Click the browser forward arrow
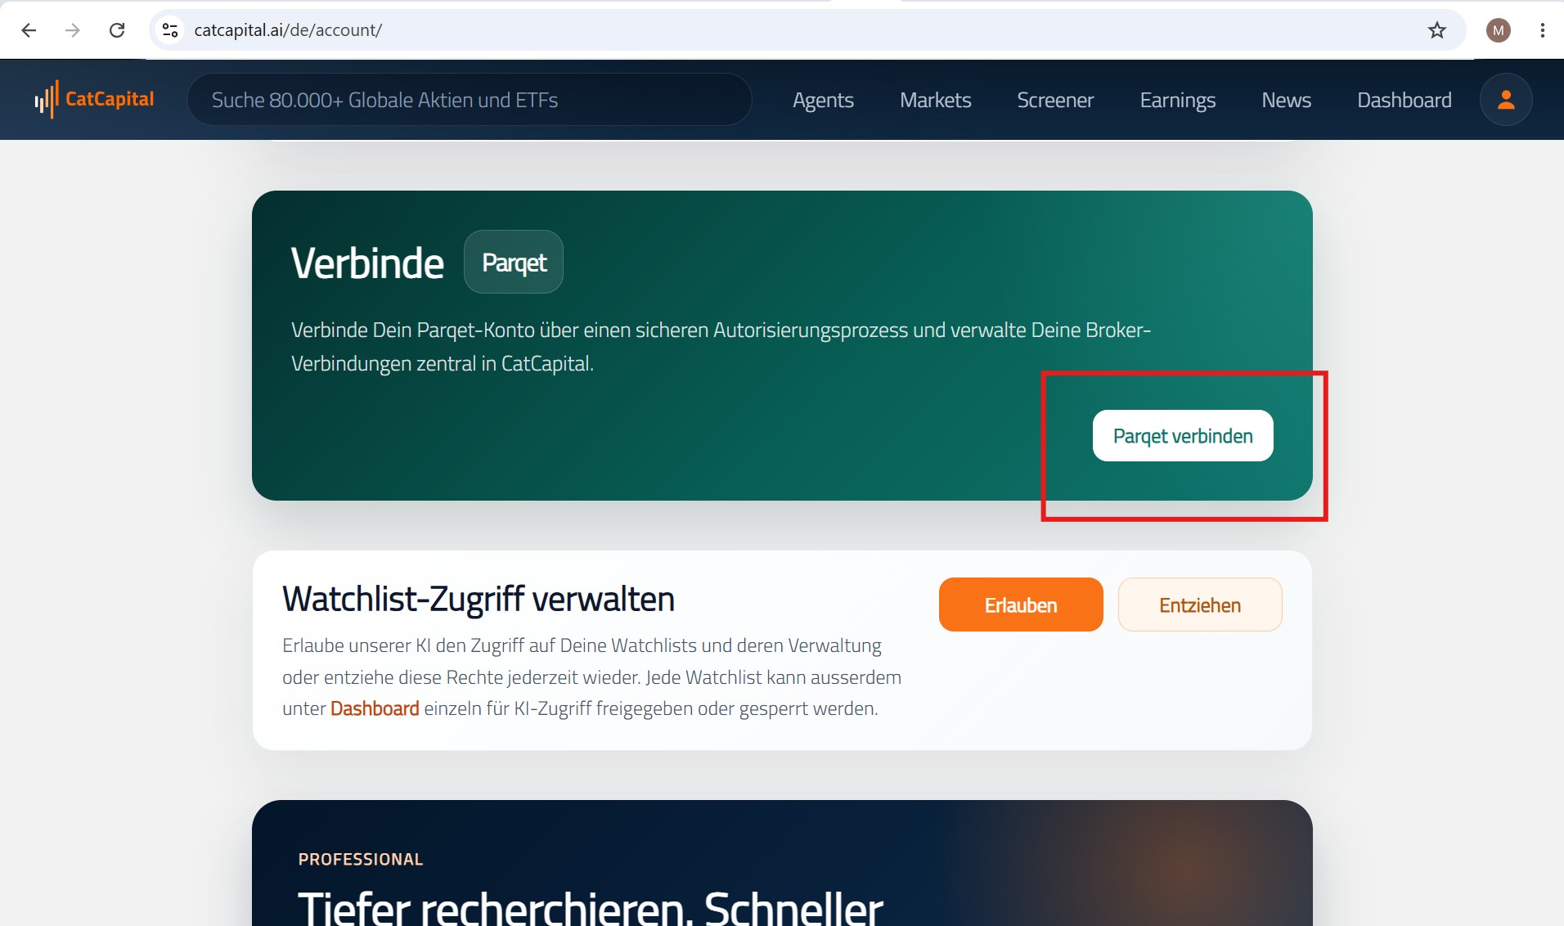This screenshot has width=1564, height=926. (73, 30)
